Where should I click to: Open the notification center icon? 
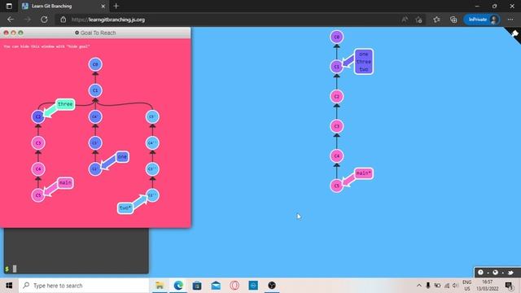(x=509, y=286)
